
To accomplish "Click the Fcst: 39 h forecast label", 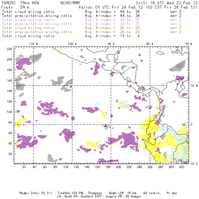I will 14,7.
